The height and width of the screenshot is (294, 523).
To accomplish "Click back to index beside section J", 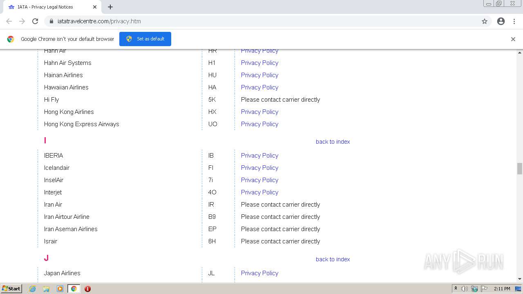I will click(x=333, y=259).
